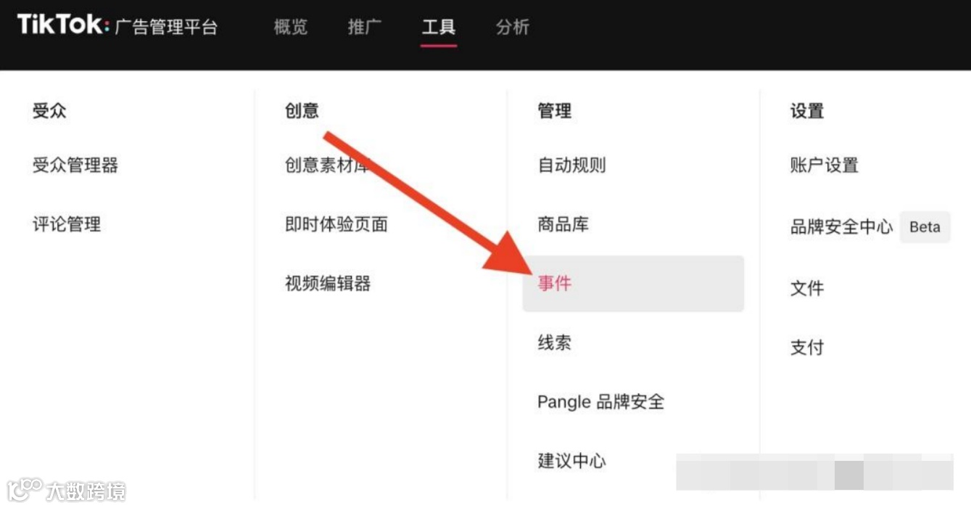Select Pangle 品牌安全
971x508 pixels.
click(x=600, y=402)
